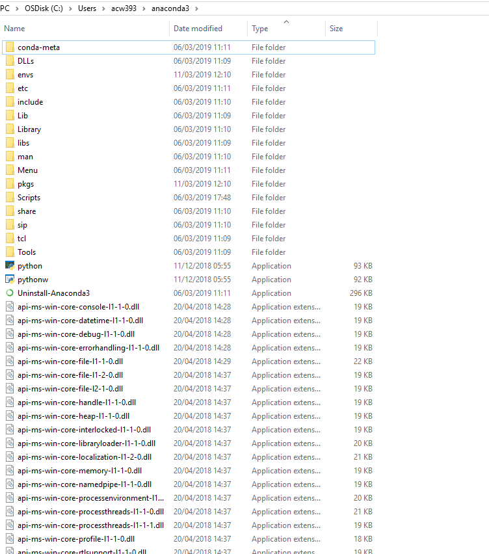Select the api-ms-win-core-processenvironment file name

point(91,498)
